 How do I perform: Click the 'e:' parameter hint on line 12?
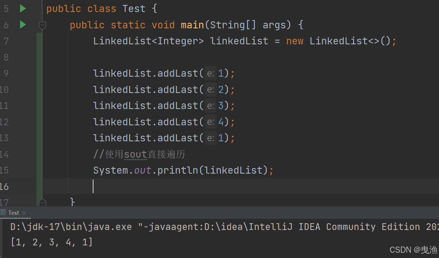(x=211, y=122)
